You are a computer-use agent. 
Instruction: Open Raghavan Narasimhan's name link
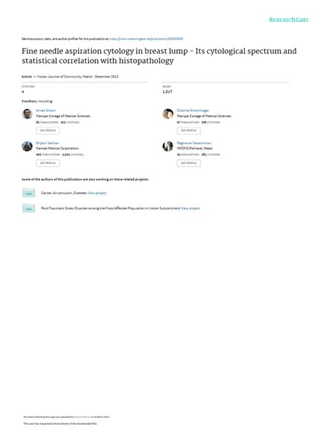[194, 143]
